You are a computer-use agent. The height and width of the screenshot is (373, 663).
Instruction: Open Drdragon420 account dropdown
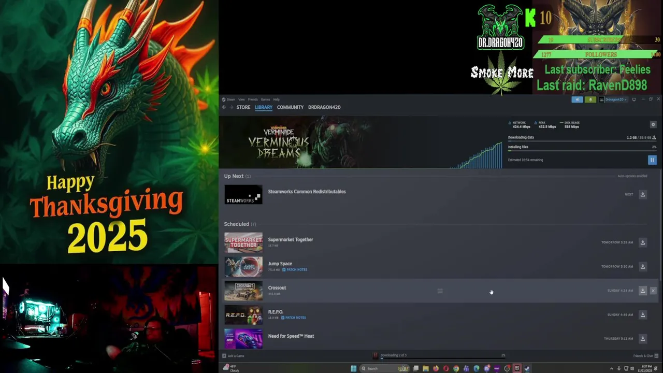pyautogui.click(x=613, y=99)
